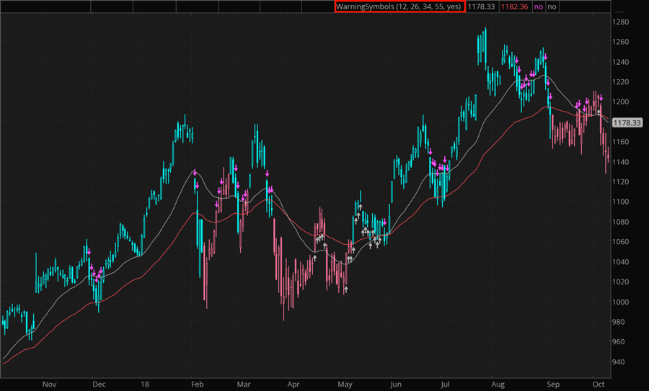
Task: Select the red 1182.36 value in header
Action: click(514, 6)
